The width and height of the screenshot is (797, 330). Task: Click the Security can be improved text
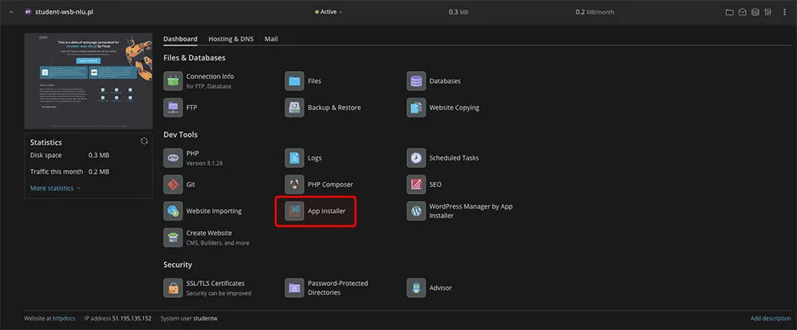218,293
